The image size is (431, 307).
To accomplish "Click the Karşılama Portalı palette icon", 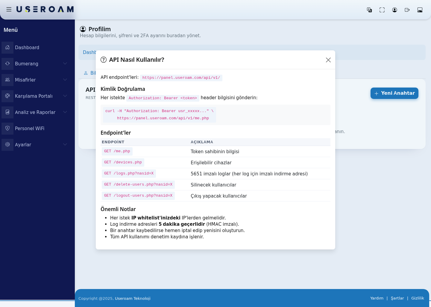I will click(7, 96).
